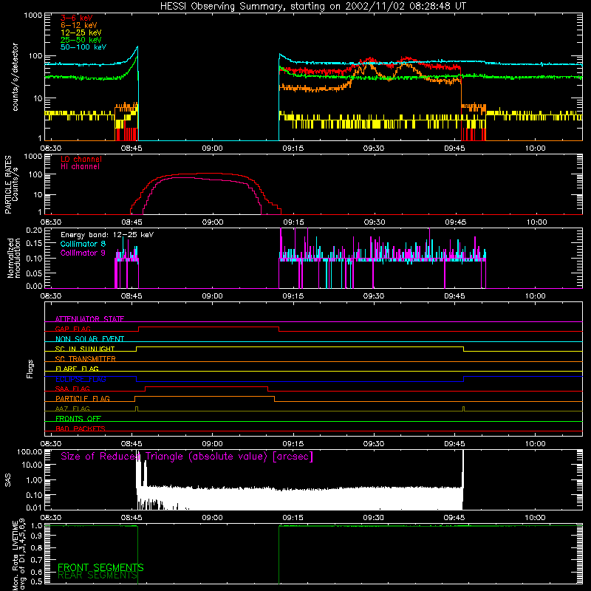The width and height of the screenshot is (591, 591).
Task: Click the 'Energy band: 12-25 keV' label
Action: (x=107, y=235)
